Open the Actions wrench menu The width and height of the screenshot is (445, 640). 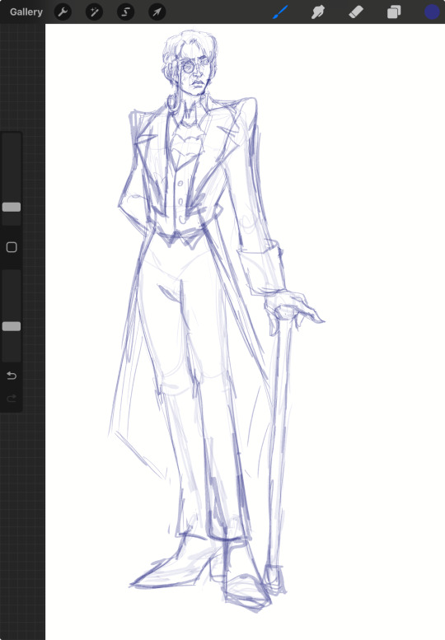[x=63, y=12]
